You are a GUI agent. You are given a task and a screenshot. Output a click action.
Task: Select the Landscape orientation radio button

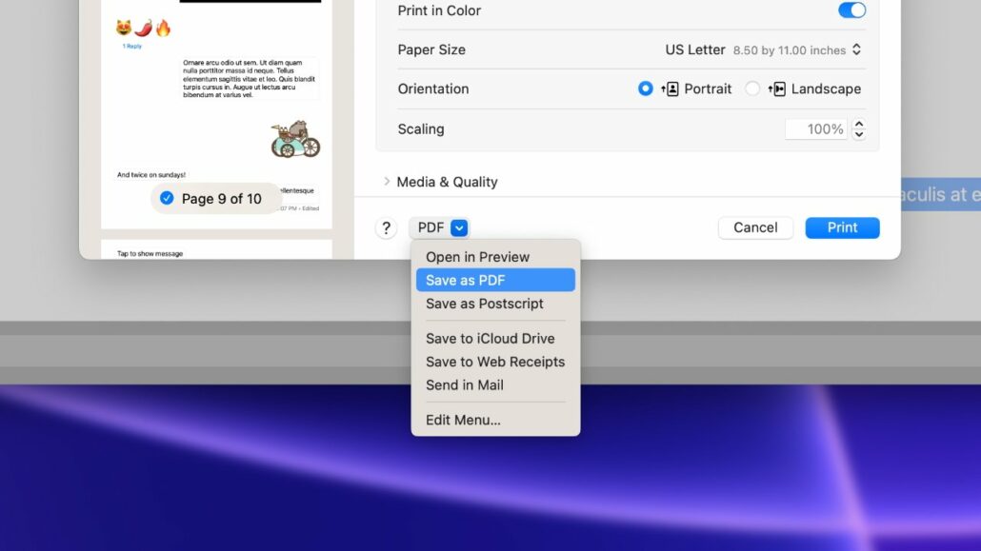(x=752, y=89)
